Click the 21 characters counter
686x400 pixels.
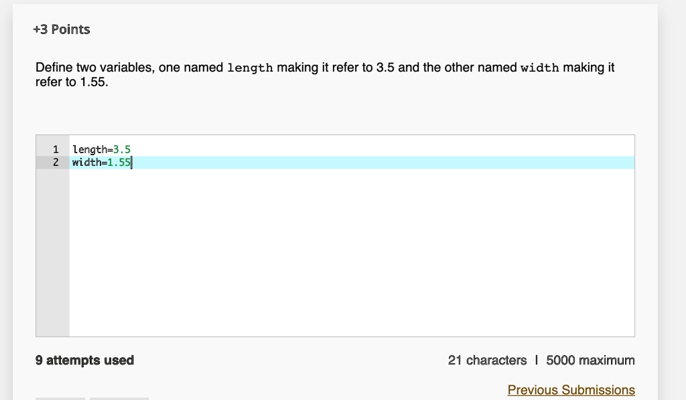pos(487,360)
